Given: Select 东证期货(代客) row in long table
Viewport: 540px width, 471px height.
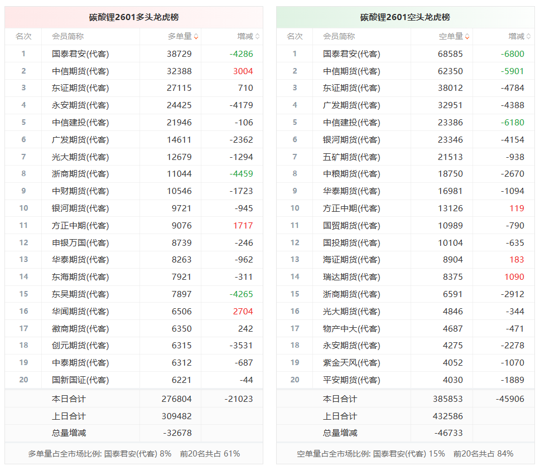Looking at the screenshot, I should click(x=134, y=88).
